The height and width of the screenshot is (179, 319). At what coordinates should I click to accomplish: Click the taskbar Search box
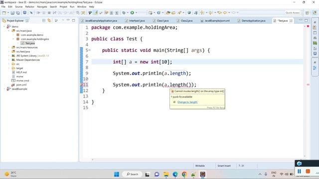coord(132,174)
